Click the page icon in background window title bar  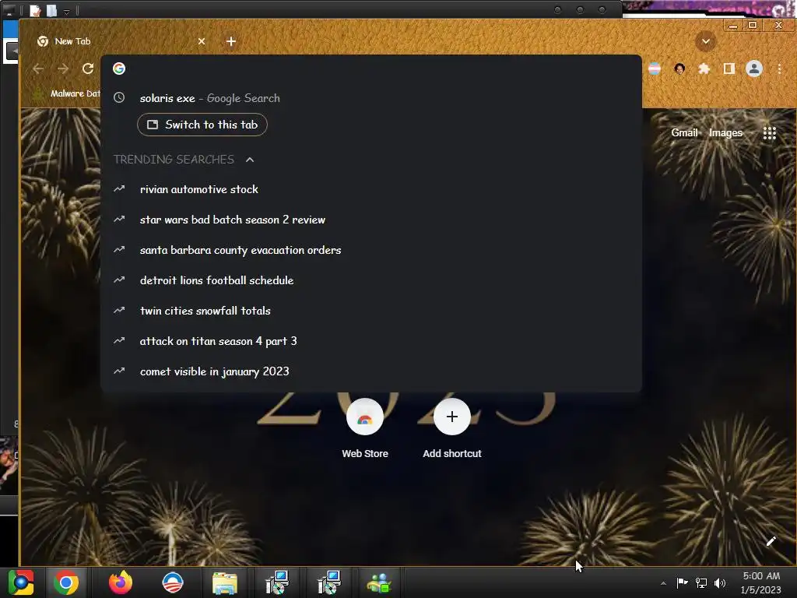(x=52, y=10)
